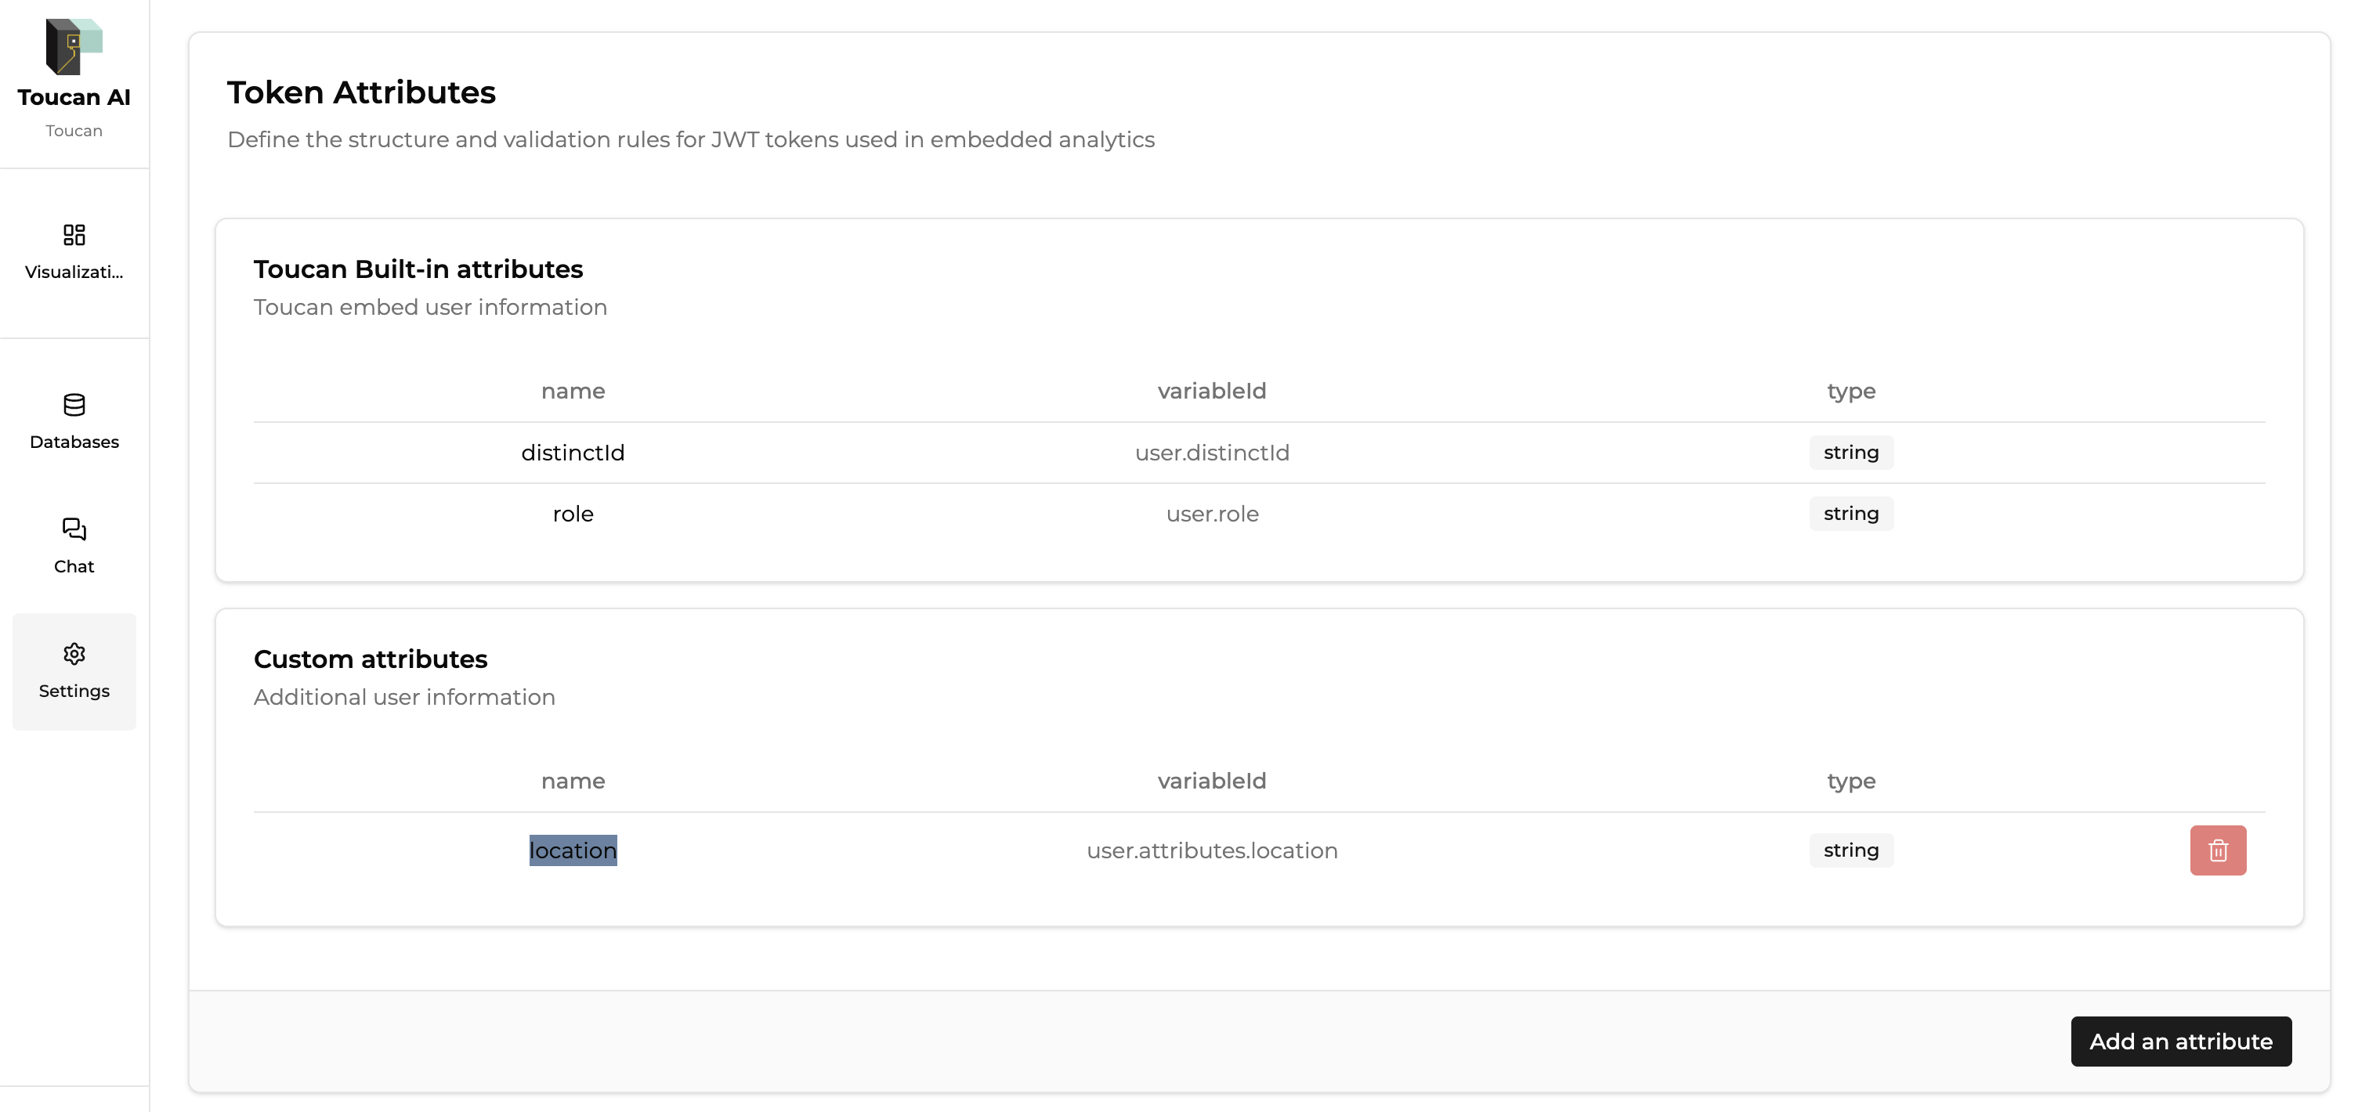Click the string type badge for role
Screen dimensions: 2369x1112
(x=1850, y=514)
